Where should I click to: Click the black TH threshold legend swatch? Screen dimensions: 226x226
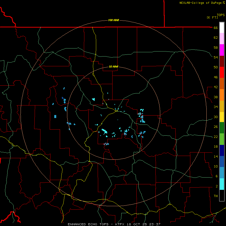(222, 195)
